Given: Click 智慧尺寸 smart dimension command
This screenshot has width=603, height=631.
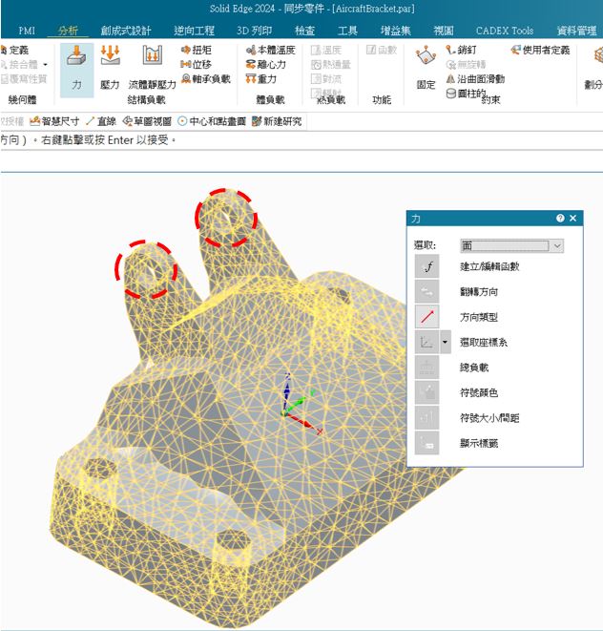Looking at the screenshot, I should [54, 121].
